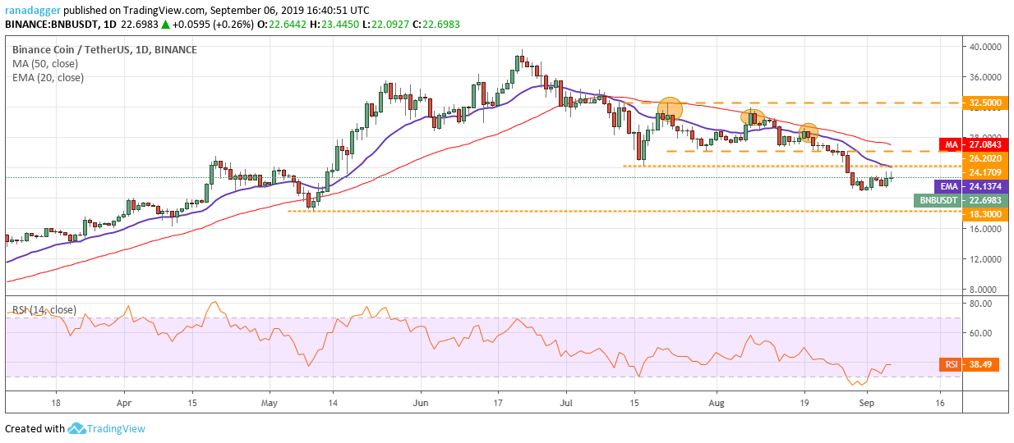Click the TradingView cloud logo icon

78,428
